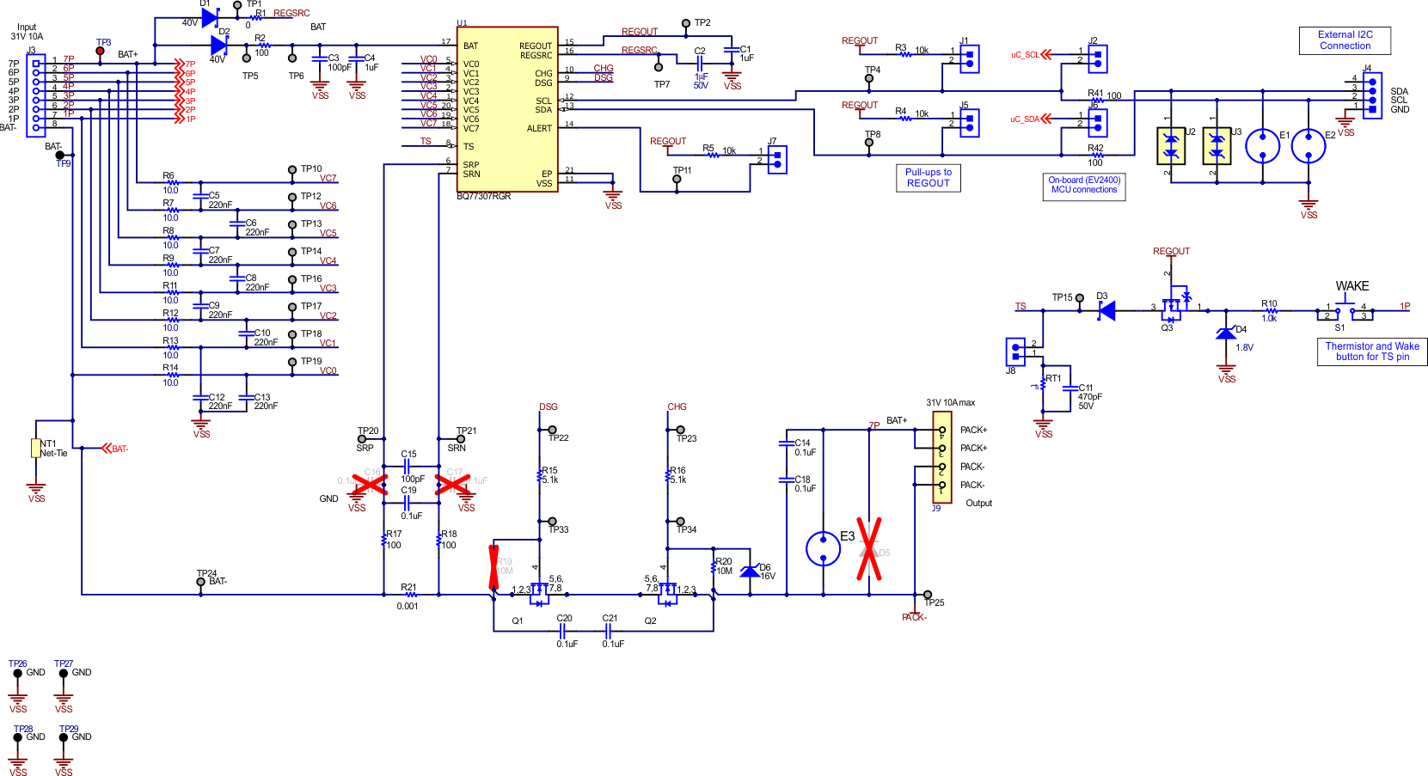Click the CHG net label above TP23
This screenshot has height=776, width=1428.
click(x=677, y=406)
